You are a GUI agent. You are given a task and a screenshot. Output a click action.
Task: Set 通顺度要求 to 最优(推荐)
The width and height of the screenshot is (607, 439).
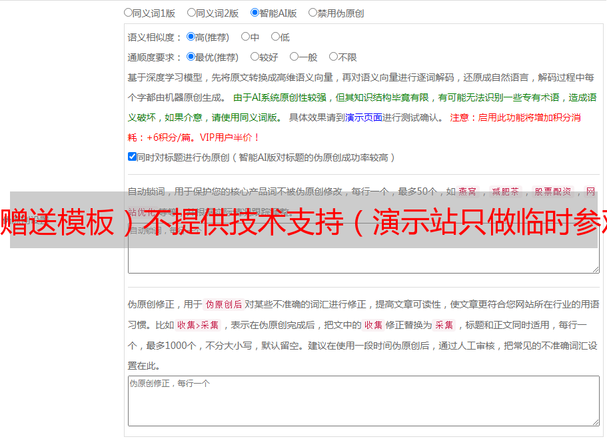click(191, 57)
